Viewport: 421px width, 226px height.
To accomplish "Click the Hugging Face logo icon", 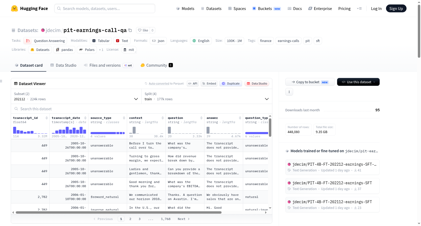I will (x=14, y=8).
